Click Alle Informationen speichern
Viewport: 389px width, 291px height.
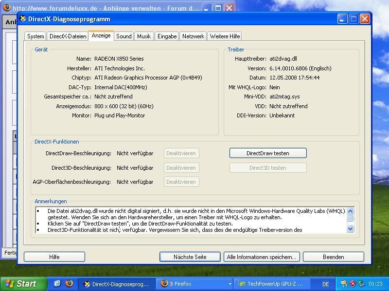click(262, 257)
